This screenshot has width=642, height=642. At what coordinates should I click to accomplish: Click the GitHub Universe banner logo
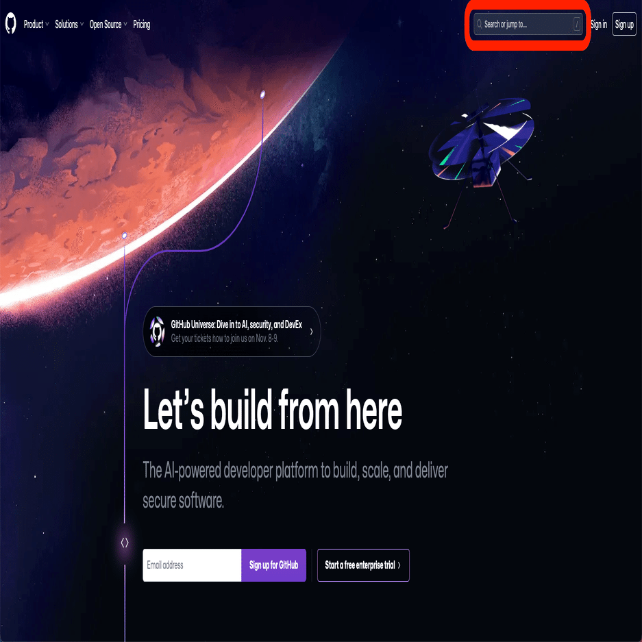coord(157,331)
